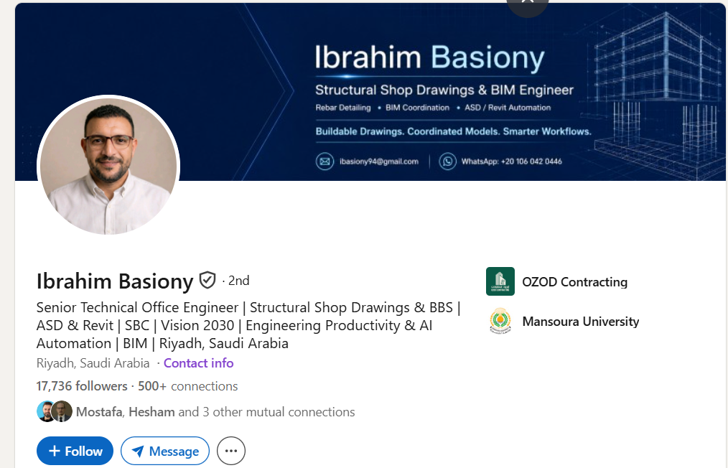Open the OZOD Contracting company link

574,282
